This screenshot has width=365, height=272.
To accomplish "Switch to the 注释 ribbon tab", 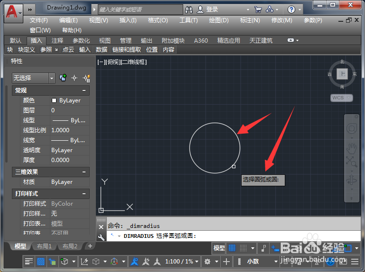I will click(57, 40).
